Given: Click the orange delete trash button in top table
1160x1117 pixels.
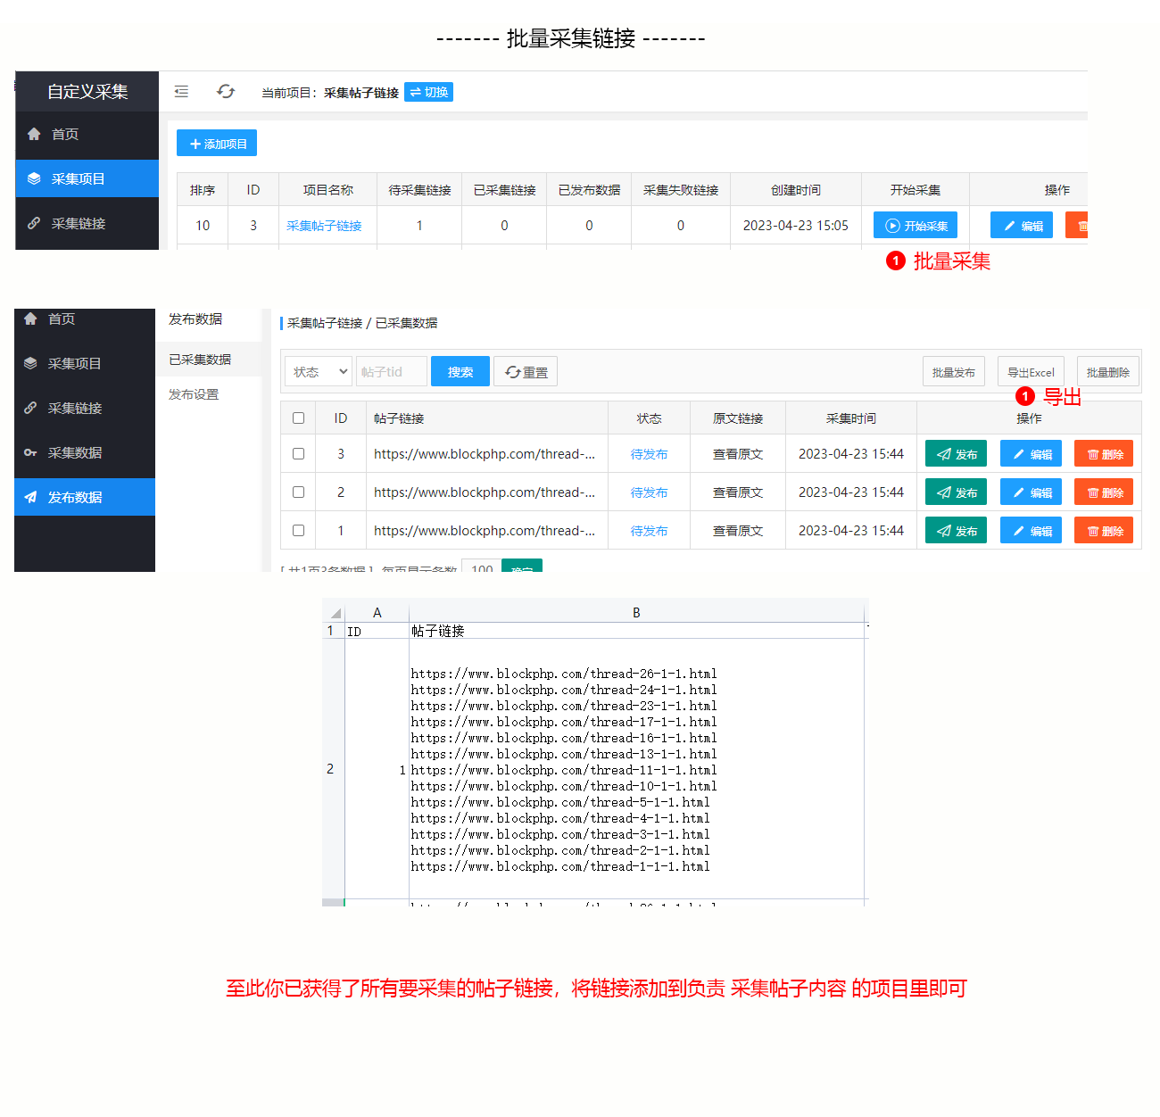Looking at the screenshot, I should (1077, 225).
